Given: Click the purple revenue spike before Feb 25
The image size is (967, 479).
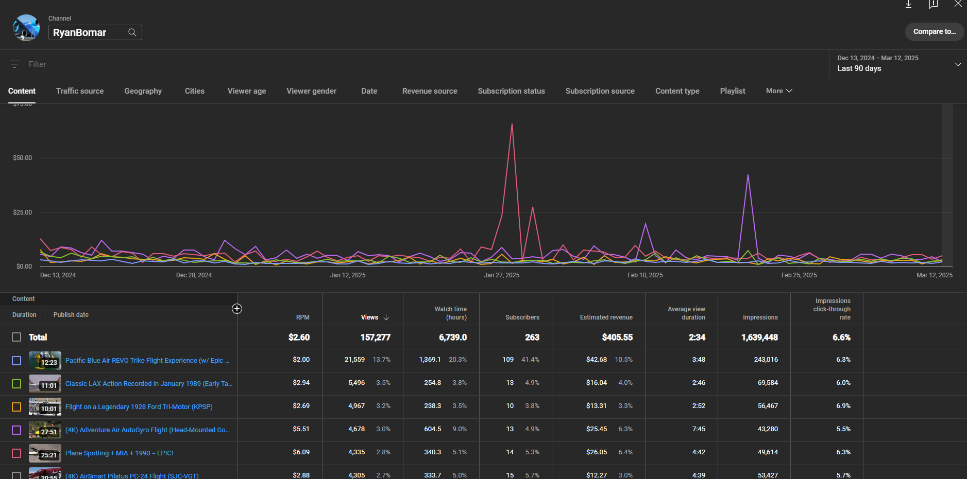Looking at the screenshot, I should [748, 176].
